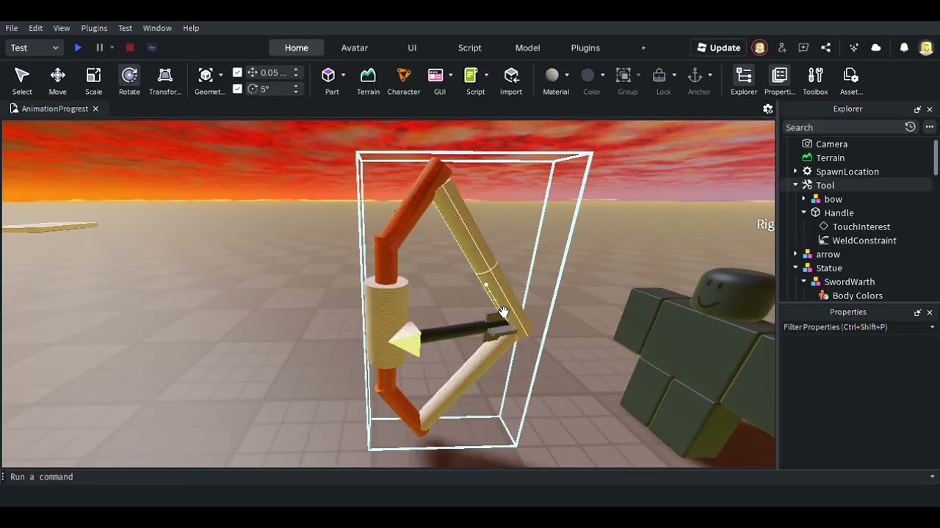940x528 pixels.
Task: Switch to the Avatar tab
Action: [354, 48]
